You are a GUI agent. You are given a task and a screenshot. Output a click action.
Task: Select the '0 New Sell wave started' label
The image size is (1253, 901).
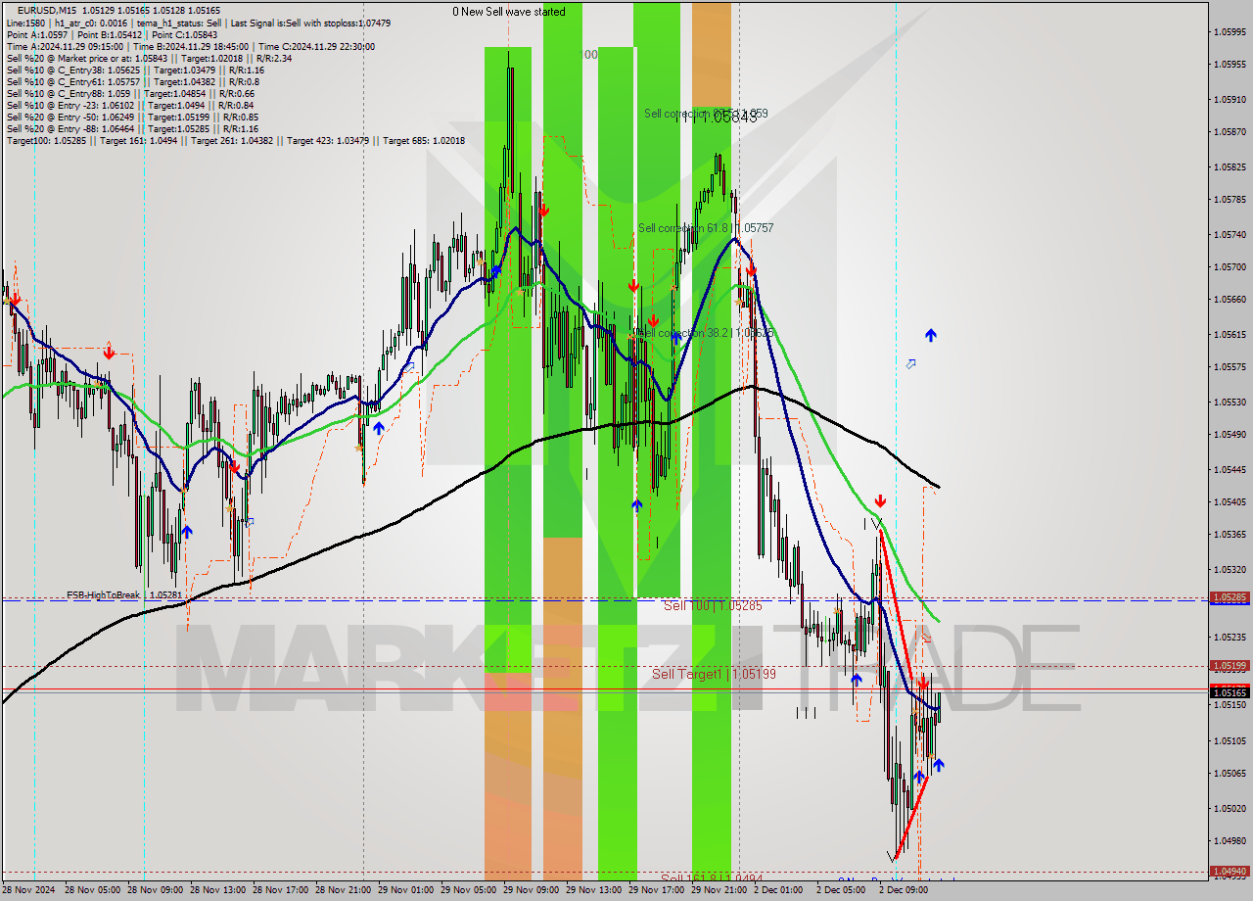tap(508, 12)
